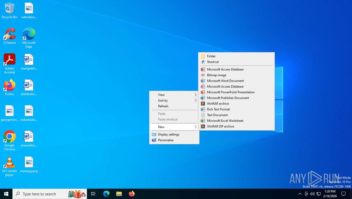Select the distributio... Word document icon

point(29,88)
